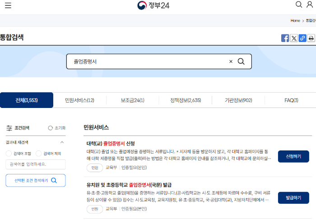Click the 조건검색 filter icon

pyautogui.click(x=9, y=128)
